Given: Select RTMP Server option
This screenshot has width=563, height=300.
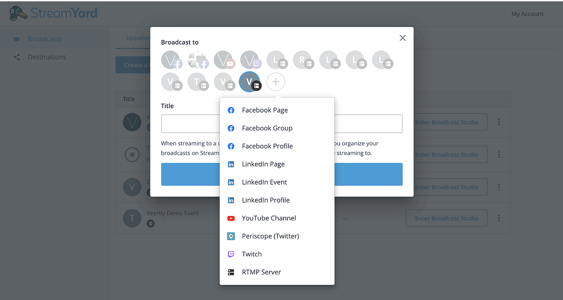Looking at the screenshot, I should pos(277,272).
